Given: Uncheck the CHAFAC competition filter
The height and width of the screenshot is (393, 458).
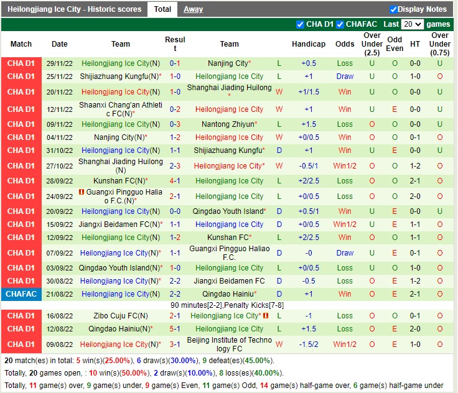Looking at the screenshot, I should (x=340, y=24).
